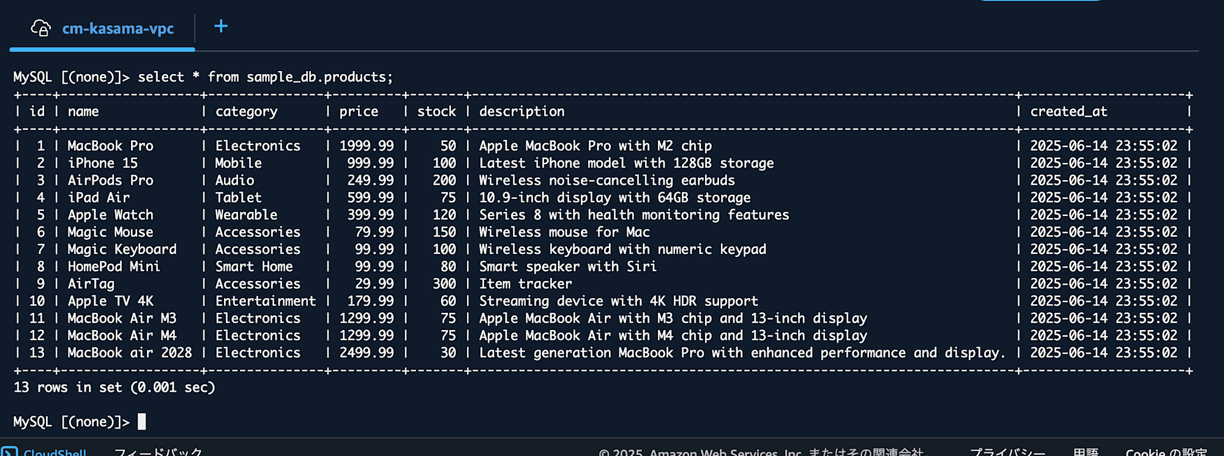
Task: Click the 'Item tracker' description
Action: click(x=525, y=284)
